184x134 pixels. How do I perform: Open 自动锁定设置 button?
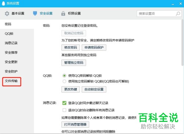[94, 89]
